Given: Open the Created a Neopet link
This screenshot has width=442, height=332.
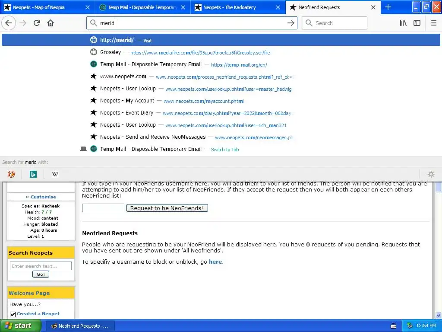Looking at the screenshot, I should [38, 314].
